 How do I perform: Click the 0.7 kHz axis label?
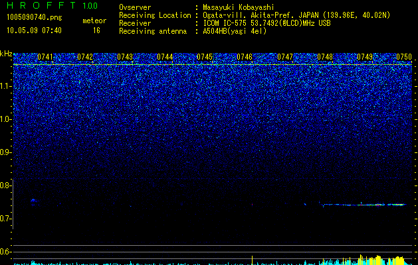6,219
